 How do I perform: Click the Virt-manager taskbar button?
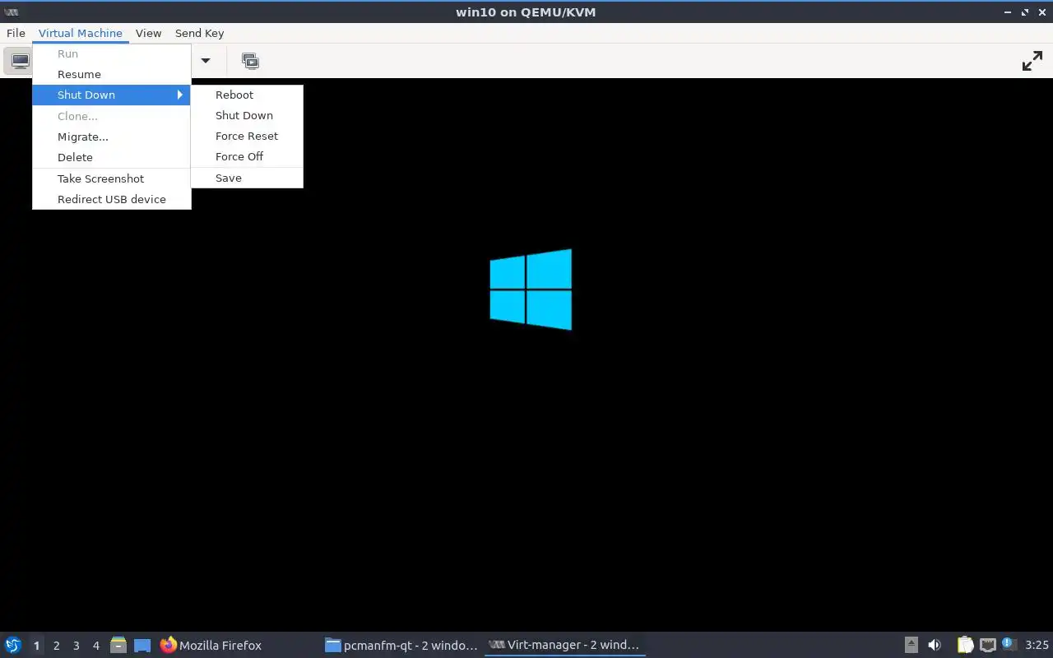tap(564, 645)
